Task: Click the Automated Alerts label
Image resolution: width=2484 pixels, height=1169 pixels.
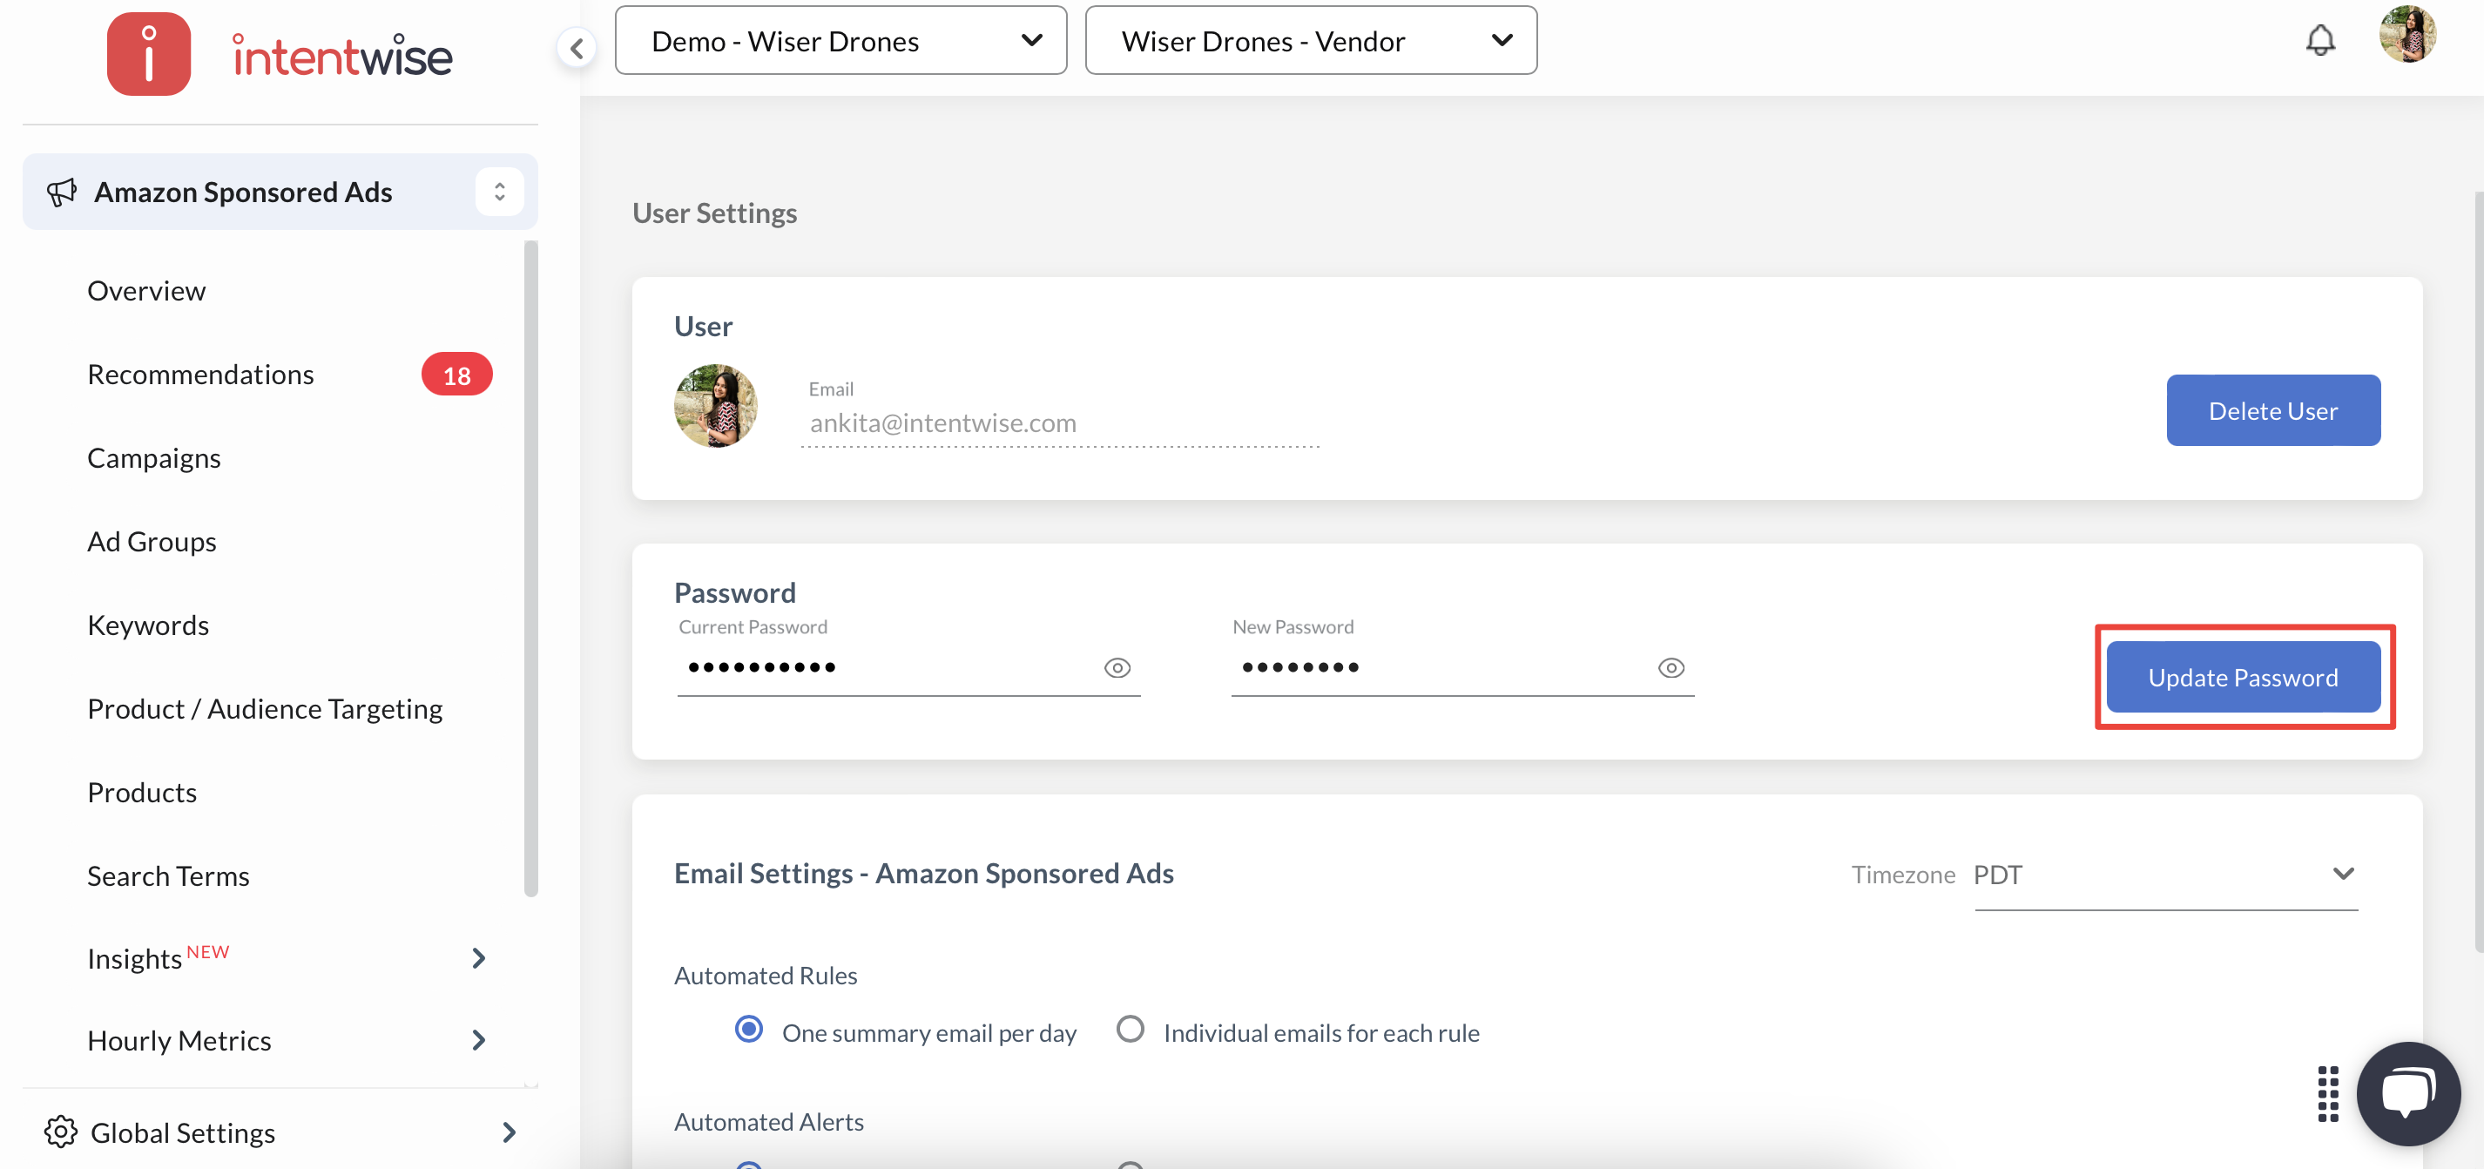Action: [x=768, y=1122]
